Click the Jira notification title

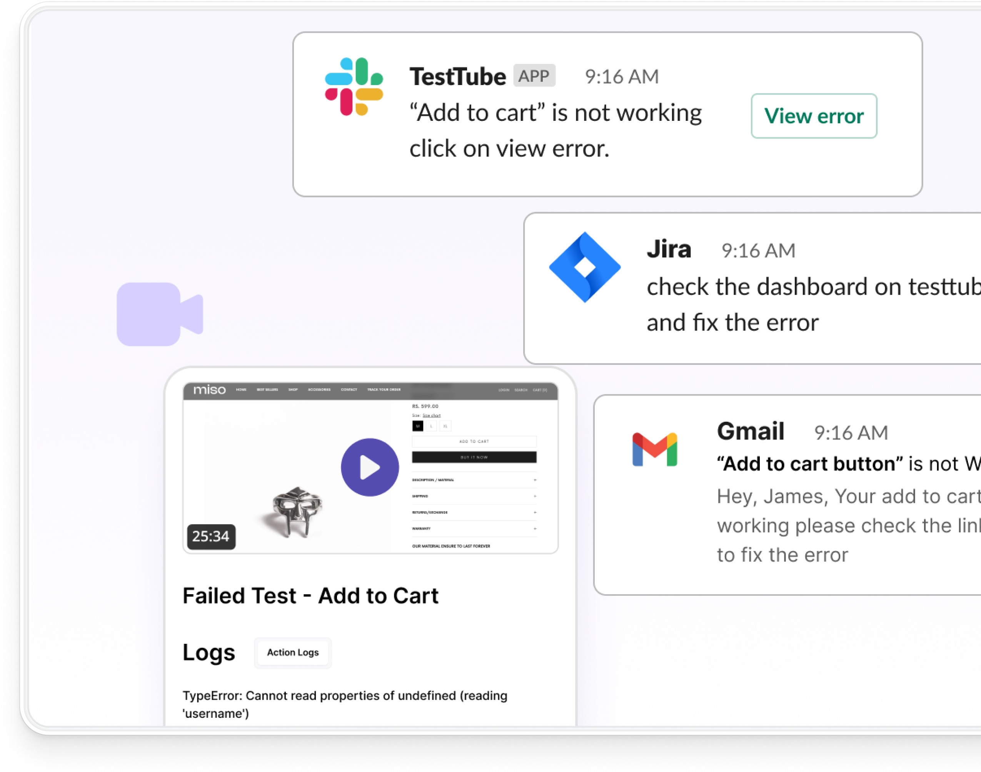click(669, 249)
